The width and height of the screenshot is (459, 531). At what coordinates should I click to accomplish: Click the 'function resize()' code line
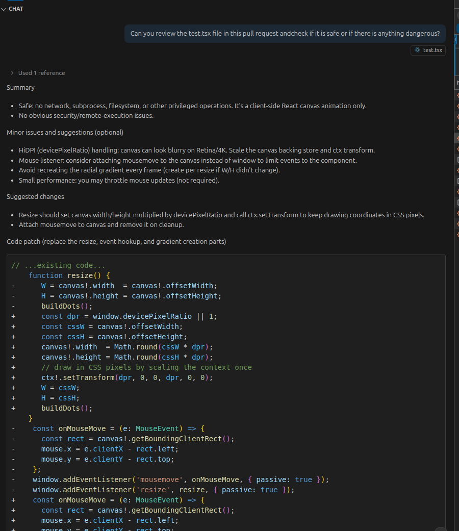point(69,275)
